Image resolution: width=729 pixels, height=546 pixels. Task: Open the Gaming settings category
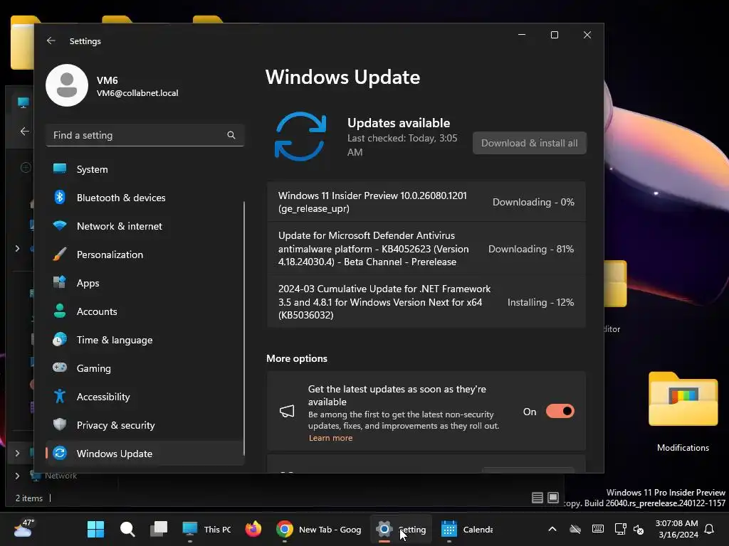point(145,368)
